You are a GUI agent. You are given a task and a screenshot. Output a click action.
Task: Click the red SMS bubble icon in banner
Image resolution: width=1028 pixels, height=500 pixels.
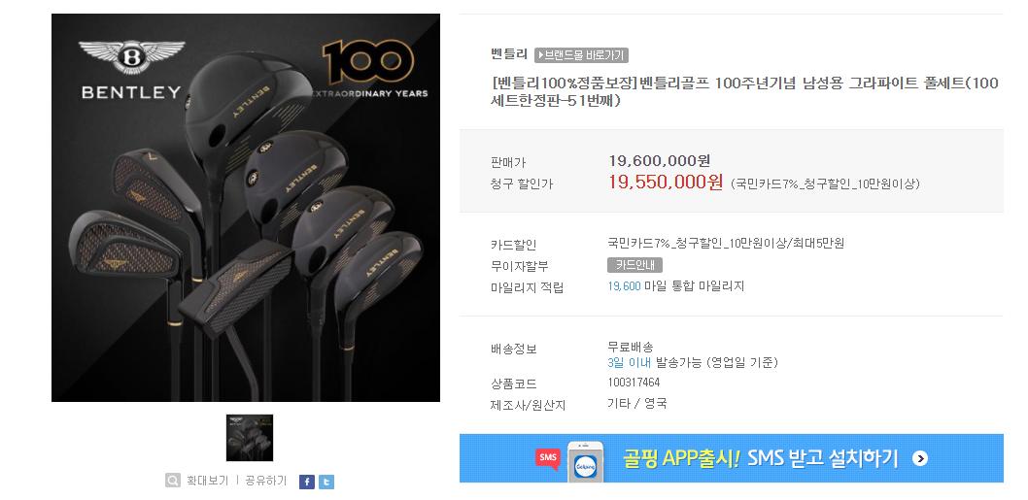547,457
